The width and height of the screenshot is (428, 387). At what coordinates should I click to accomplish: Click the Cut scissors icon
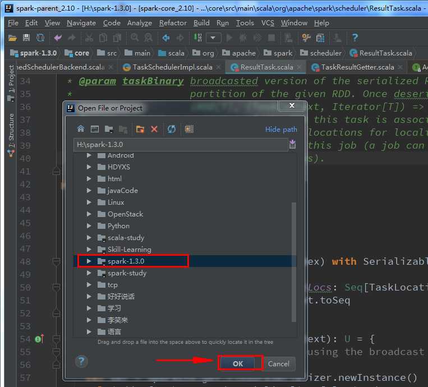[89, 38]
